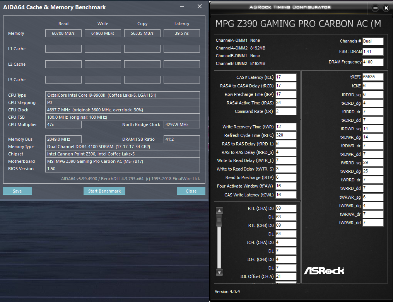
Task: Select the FSB : DRAM ratio field
Action: [373, 52]
